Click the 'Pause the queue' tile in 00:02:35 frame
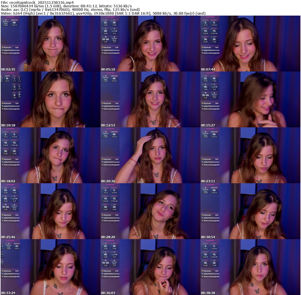The image size is (301, 295). click(x=5, y=23)
